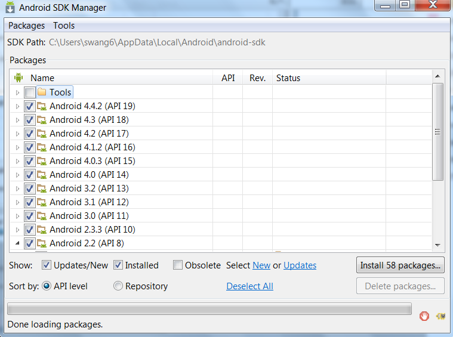
Task: Click the red stop hand icon
Action: pos(424,316)
